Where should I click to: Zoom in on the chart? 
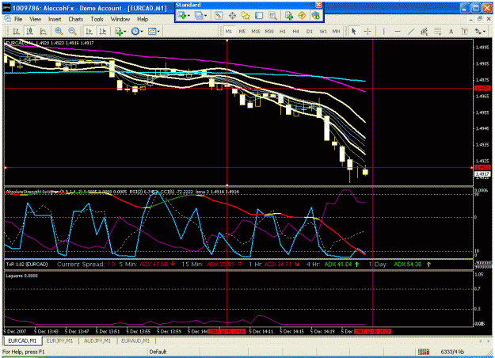pos(59,31)
